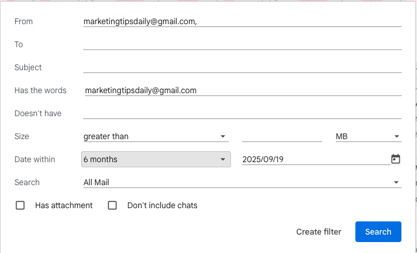Select the Has the words field
Screen dimensions: 417x253
point(242,90)
